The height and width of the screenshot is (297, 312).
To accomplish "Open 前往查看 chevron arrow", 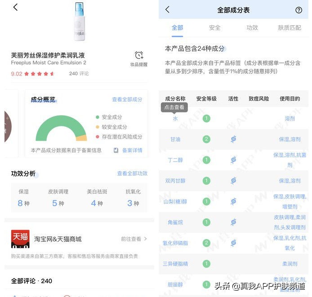I will point(146,239).
